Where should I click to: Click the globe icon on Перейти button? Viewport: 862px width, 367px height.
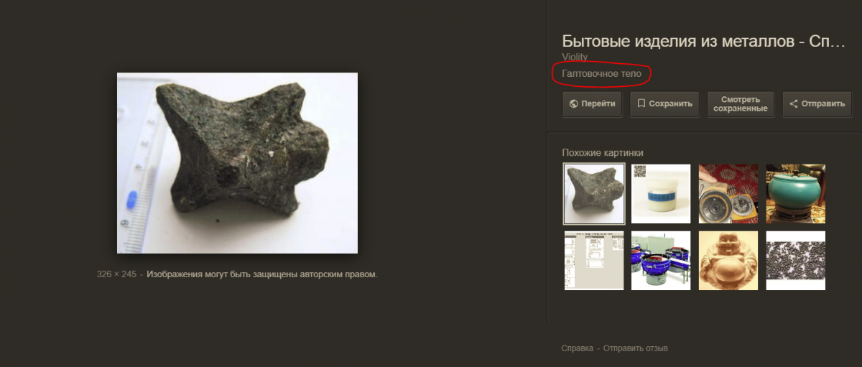[x=573, y=103]
